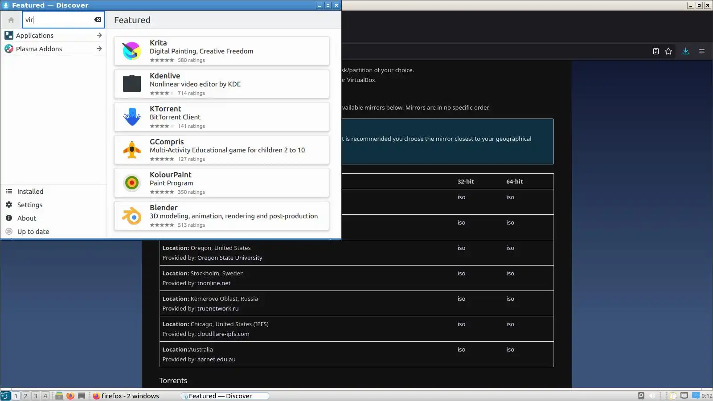The width and height of the screenshot is (713, 401).
Task: Switch to virtual desktop 3
Action: [36, 396]
